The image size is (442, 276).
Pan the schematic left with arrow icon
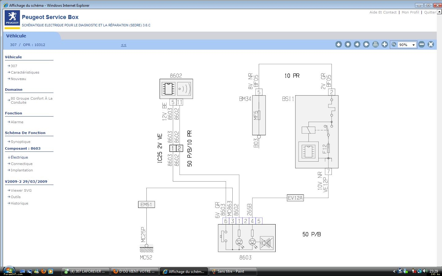click(x=357, y=44)
